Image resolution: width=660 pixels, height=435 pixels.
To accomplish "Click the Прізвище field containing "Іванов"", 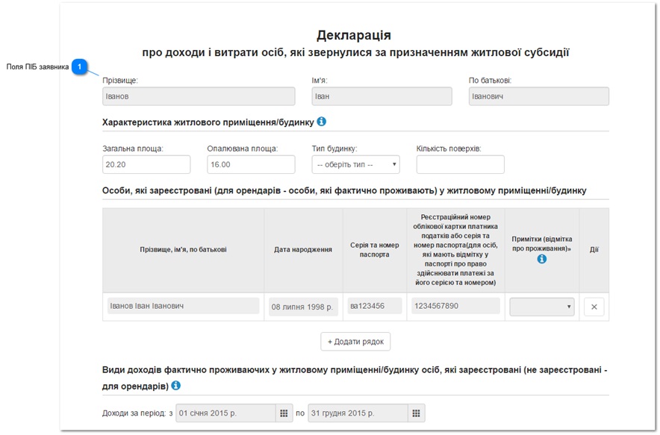I will coord(198,96).
